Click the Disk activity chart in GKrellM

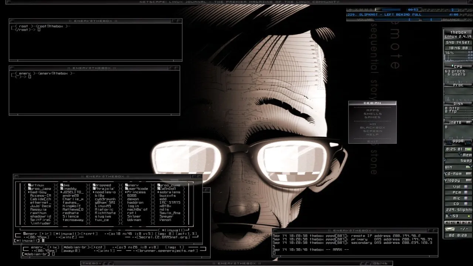[x=458, y=104]
